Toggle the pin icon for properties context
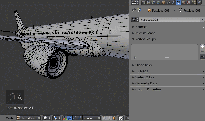The width and height of the screenshot is (205, 121). point(133,10)
